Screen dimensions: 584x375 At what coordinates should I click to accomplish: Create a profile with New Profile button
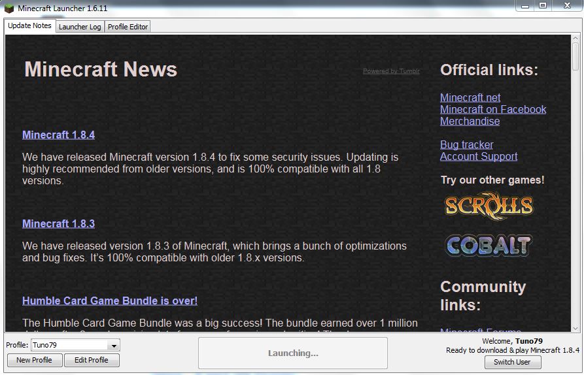coord(35,360)
